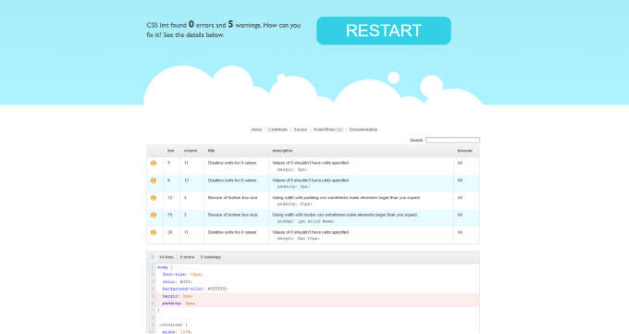Click code line '.container {'
This screenshot has width=629, height=334.
(x=172, y=325)
